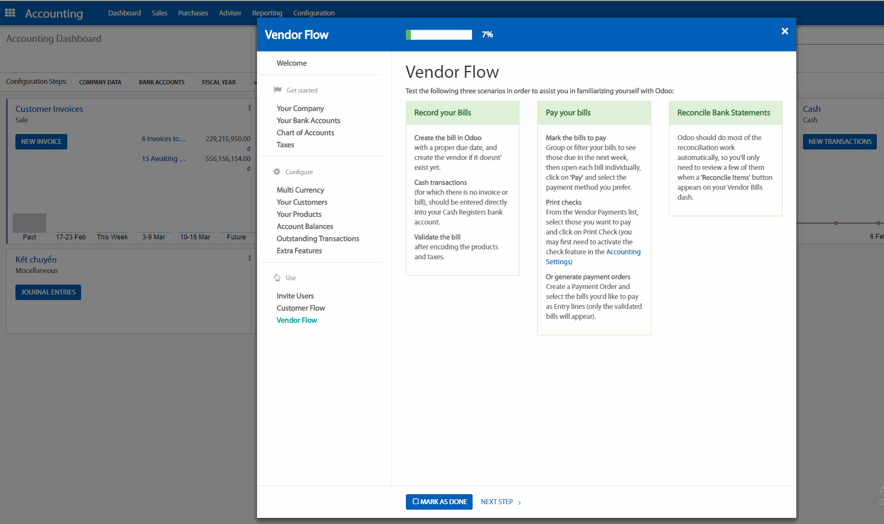Open the Configuration menu

(x=314, y=13)
